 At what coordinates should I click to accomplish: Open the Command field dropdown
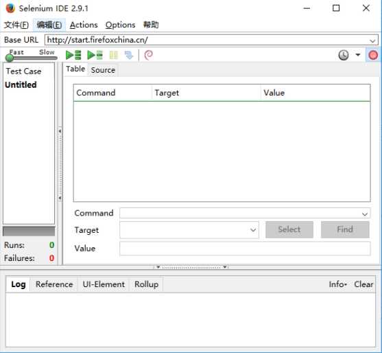pos(364,214)
